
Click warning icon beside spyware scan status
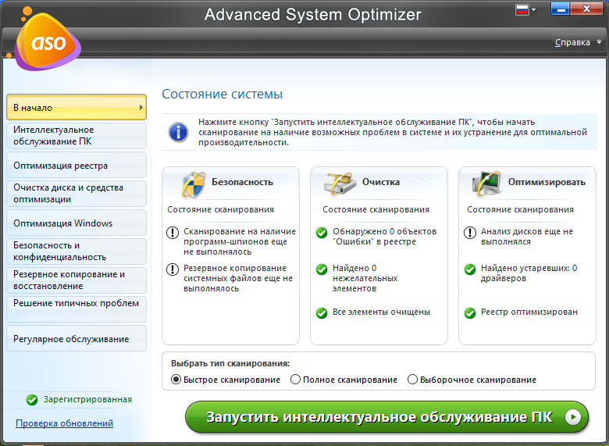pos(172,233)
